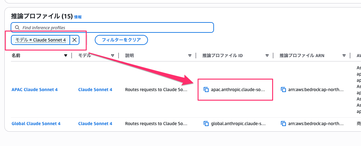Sort by the モデル column arrow
Viewport: 361px width, 146px height.
[x=113, y=56]
